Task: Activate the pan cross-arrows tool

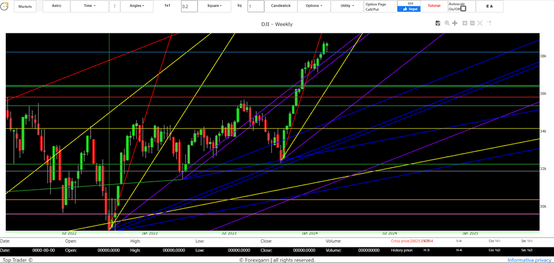Action: tap(455, 23)
